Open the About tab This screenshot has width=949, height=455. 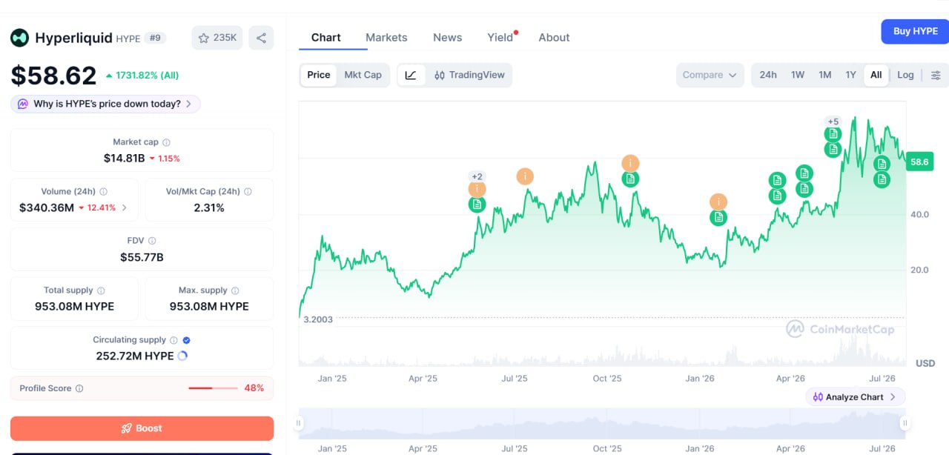[554, 37]
